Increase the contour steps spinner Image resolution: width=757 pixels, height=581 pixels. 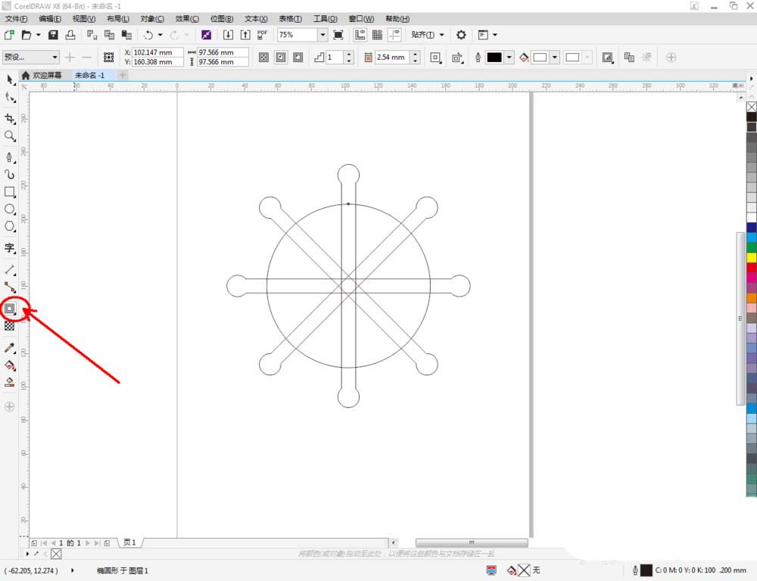(x=350, y=54)
